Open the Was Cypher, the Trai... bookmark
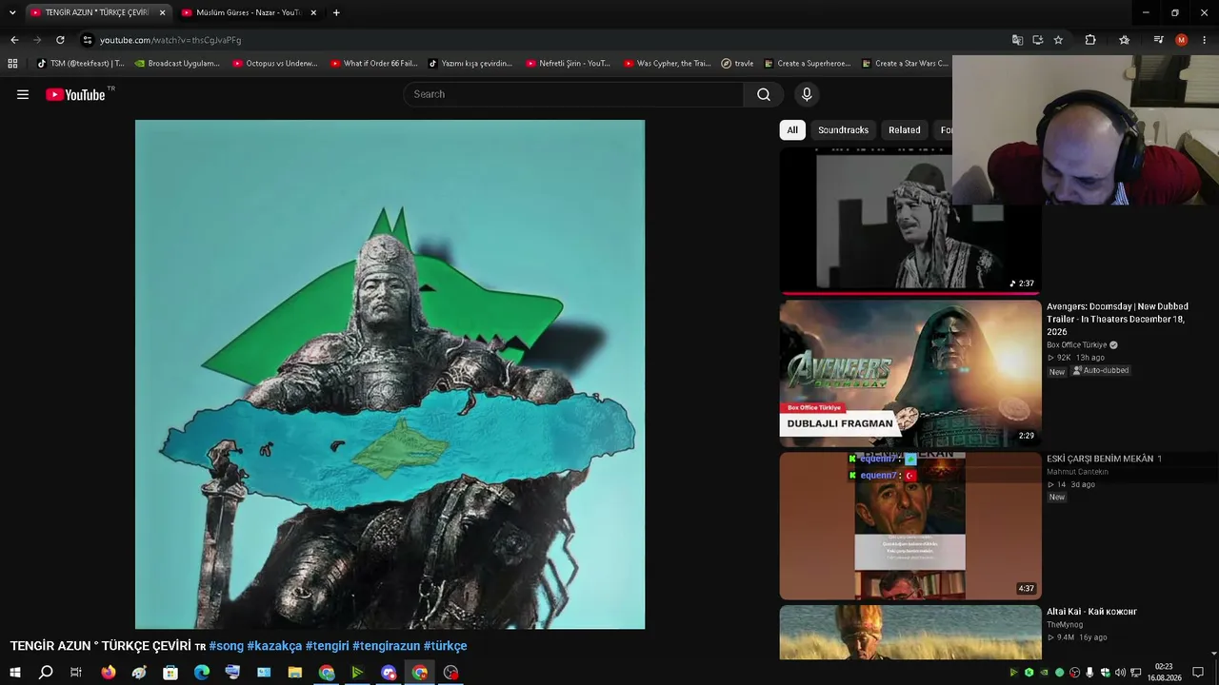Viewport: 1219px width, 685px height. [667, 64]
